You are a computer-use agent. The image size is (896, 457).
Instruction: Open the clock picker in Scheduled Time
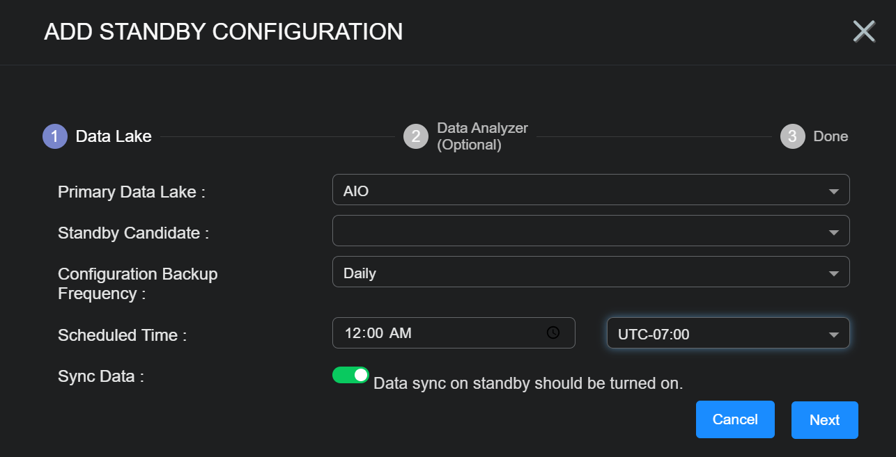553,333
